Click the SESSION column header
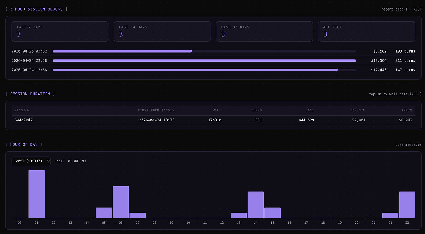The image size is (425, 234). (x=22, y=110)
